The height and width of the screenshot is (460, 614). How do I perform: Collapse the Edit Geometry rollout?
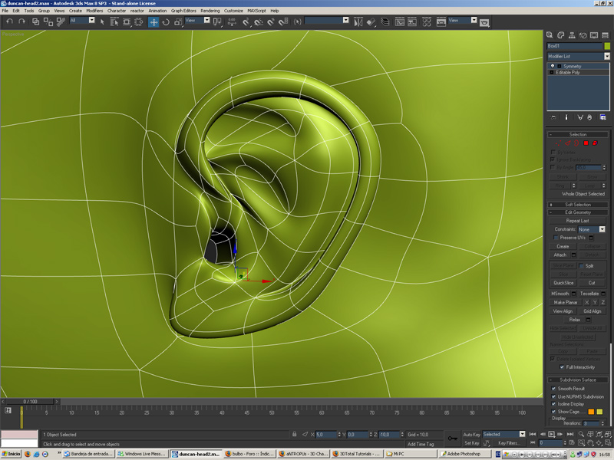pos(578,212)
